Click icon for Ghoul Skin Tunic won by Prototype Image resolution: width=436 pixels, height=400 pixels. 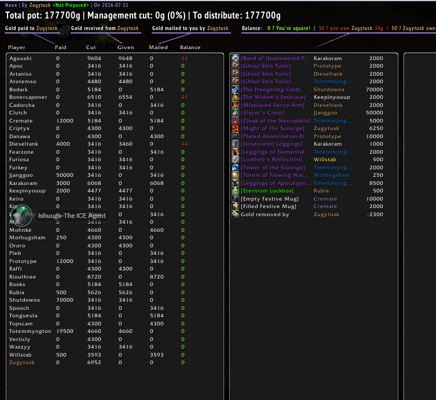pos(236,66)
